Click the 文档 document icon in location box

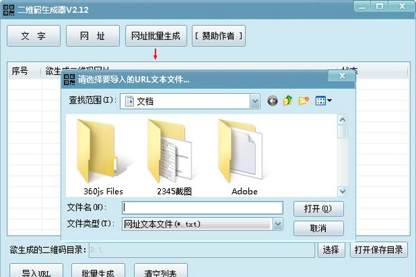pyautogui.click(x=129, y=101)
